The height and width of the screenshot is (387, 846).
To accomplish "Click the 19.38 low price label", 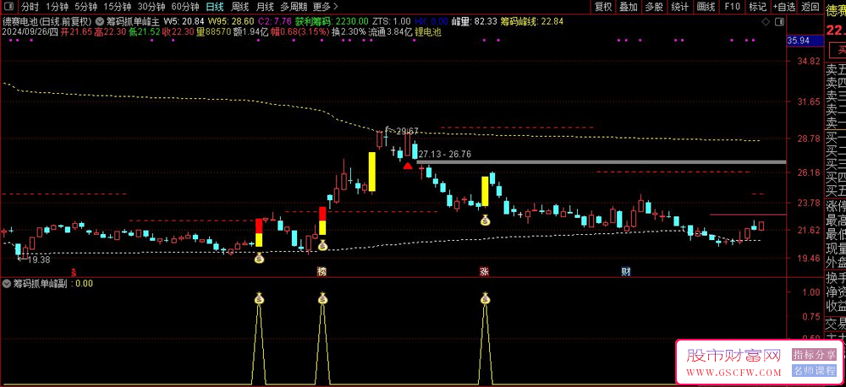I will coord(38,259).
